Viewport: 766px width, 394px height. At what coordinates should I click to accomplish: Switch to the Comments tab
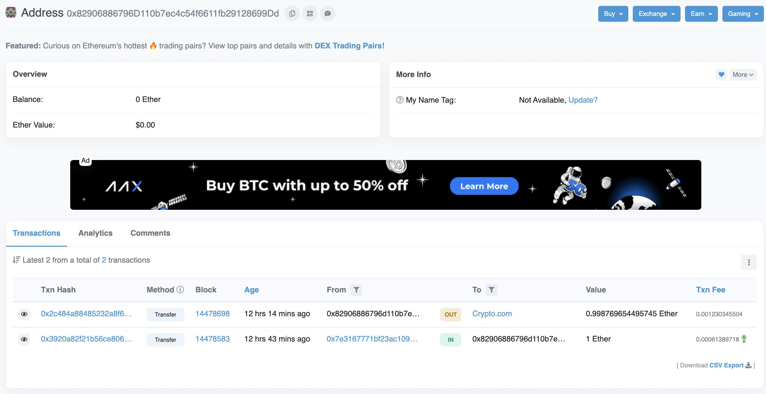[150, 233]
